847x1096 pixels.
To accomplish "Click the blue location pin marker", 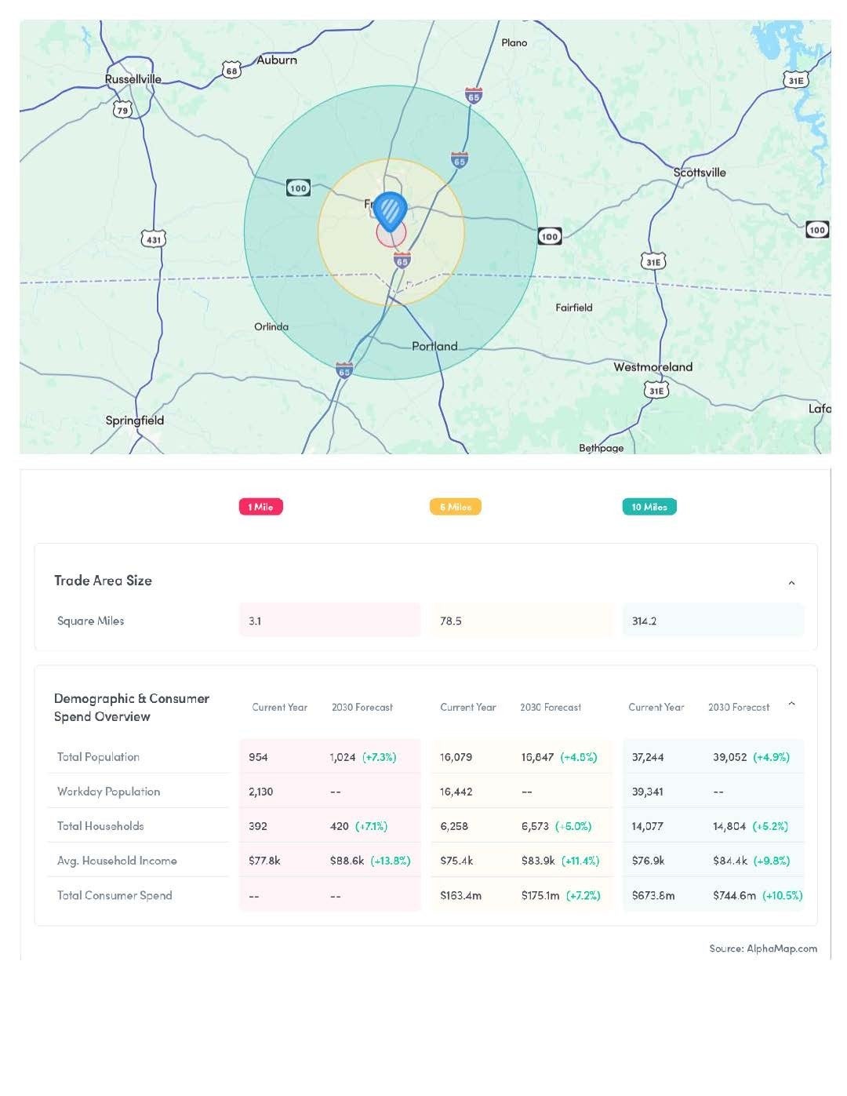I will pos(390,209).
